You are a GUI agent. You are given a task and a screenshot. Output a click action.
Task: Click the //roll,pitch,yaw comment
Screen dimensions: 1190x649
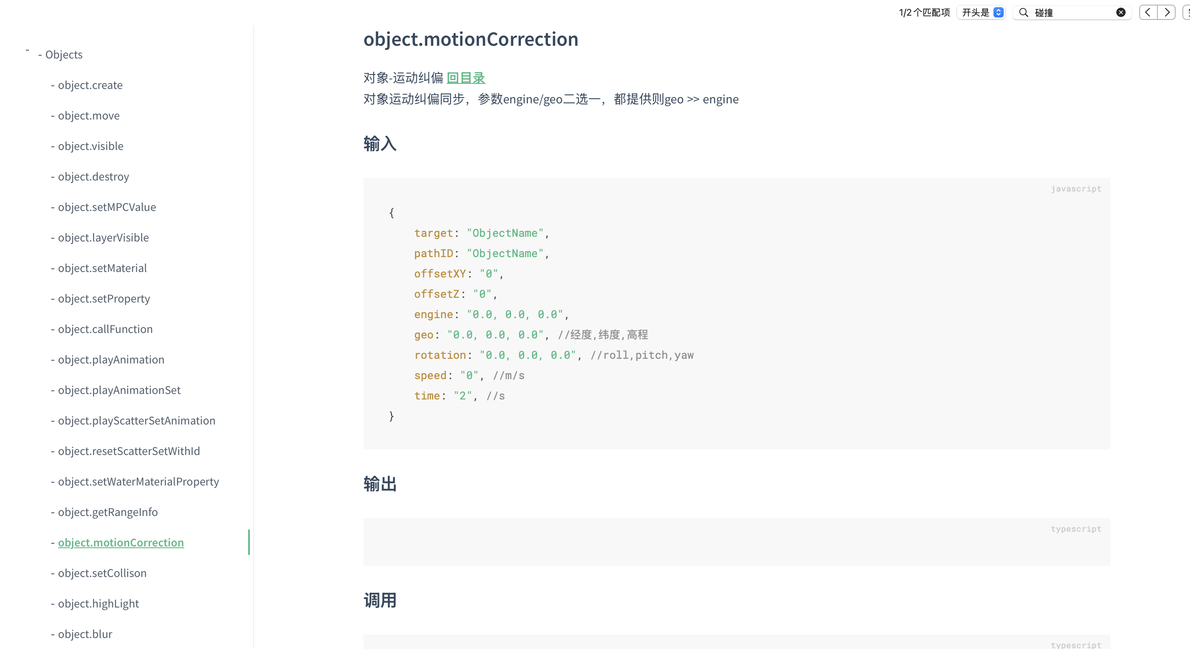tap(642, 355)
